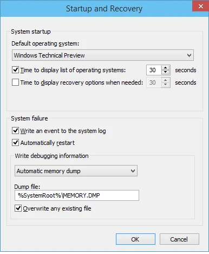Click the operating systems list seconds value field
209x254 pixels.
pyautogui.click(x=154, y=70)
